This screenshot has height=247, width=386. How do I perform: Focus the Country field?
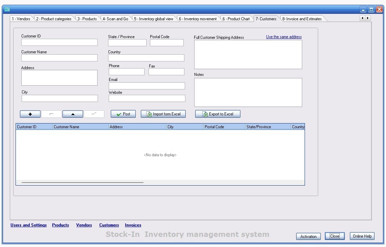[x=146, y=58]
